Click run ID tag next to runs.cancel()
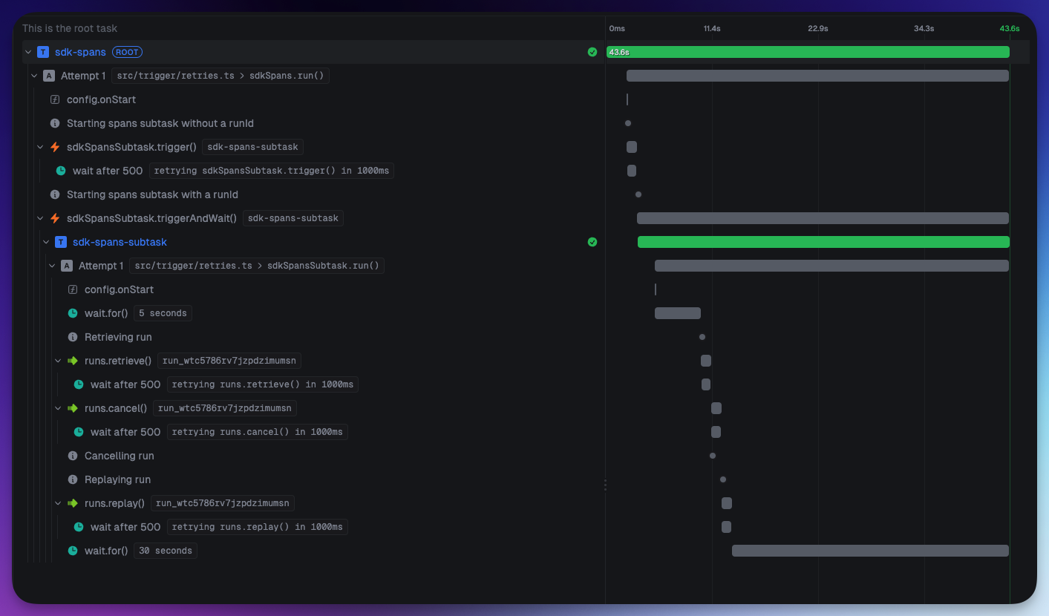 click(225, 408)
